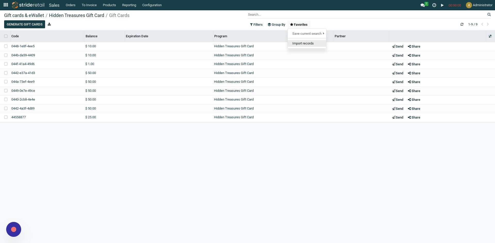
Task: Share gift card 044a-73ef-4ee9
Action: pos(414,82)
